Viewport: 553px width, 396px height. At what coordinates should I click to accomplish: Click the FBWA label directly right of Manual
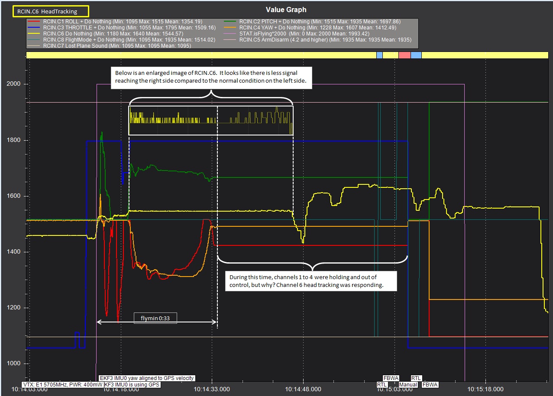click(430, 384)
